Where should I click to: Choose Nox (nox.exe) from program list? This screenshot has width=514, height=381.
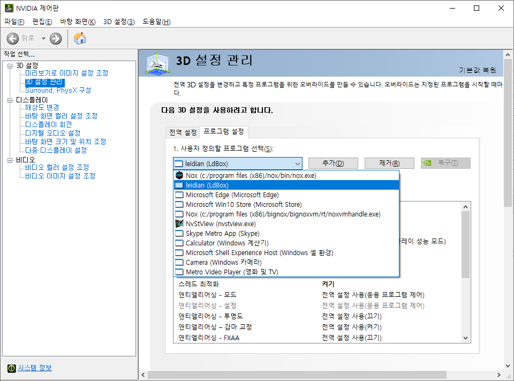pos(286,176)
